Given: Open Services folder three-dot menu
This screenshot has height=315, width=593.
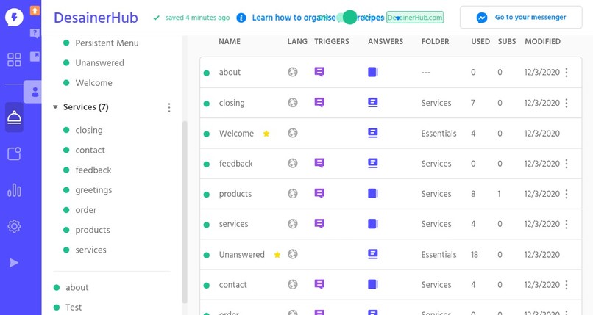Looking at the screenshot, I should click(x=169, y=107).
